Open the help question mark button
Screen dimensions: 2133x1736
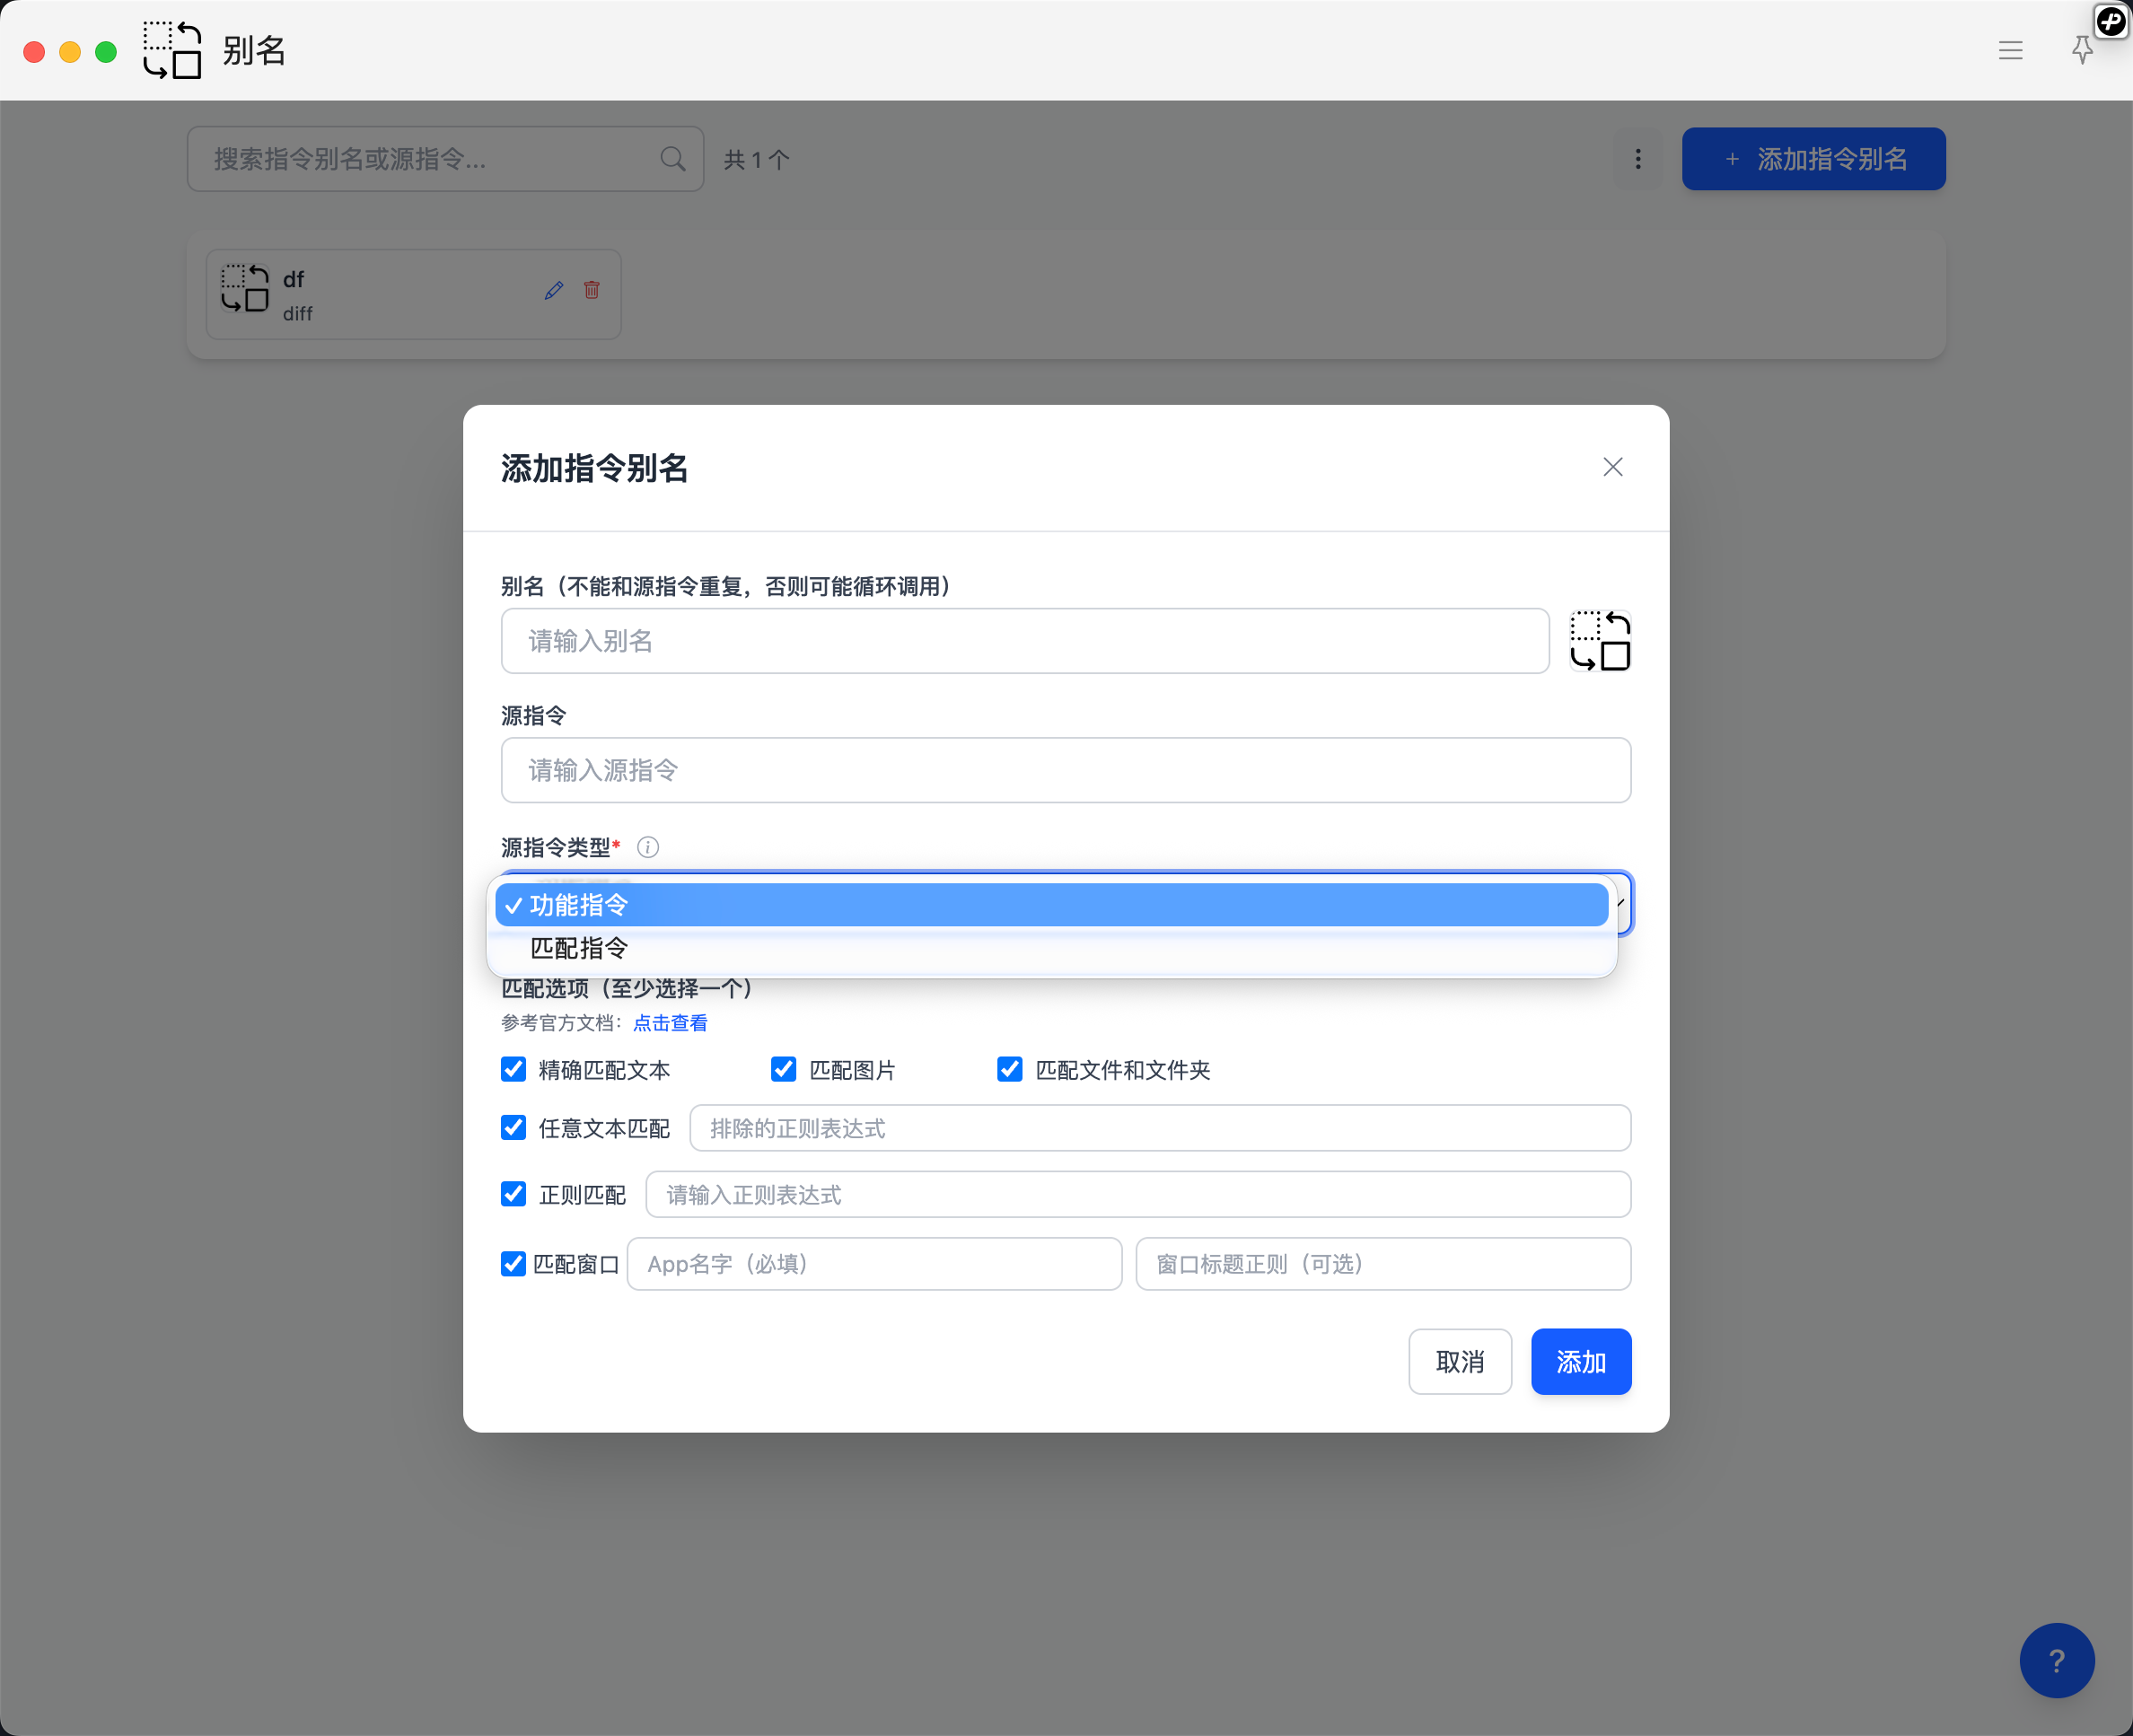[x=2056, y=1660]
